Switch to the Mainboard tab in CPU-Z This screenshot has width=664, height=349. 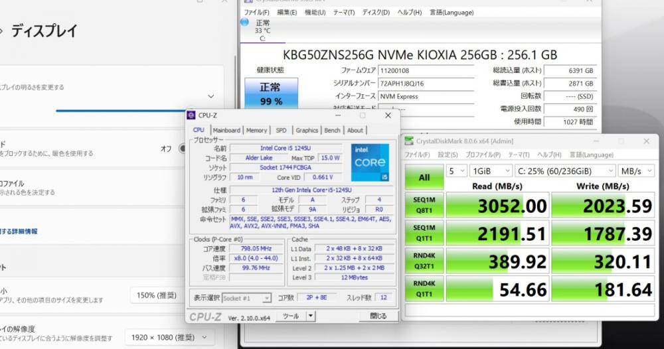coord(226,130)
